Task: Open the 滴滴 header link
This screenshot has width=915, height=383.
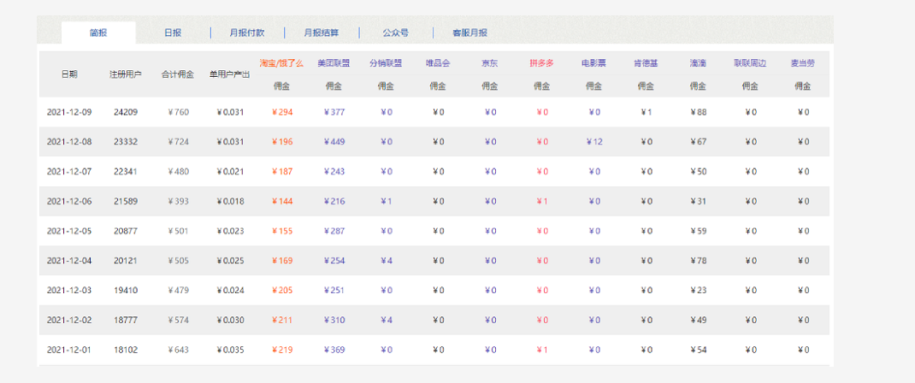Action: coord(698,63)
